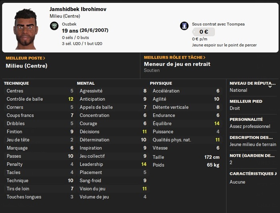Click the Mental column header
This screenshot has width=280, height=213.
coord(86,83)
